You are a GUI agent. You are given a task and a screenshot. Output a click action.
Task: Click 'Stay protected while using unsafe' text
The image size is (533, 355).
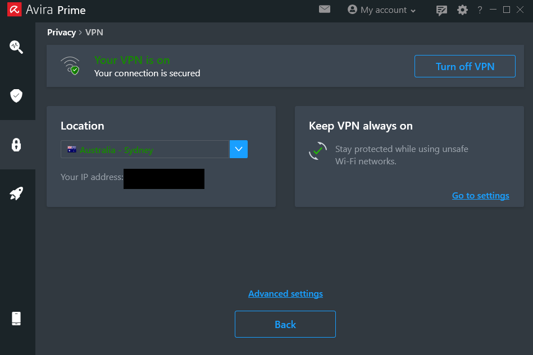(x=402, y=149)
